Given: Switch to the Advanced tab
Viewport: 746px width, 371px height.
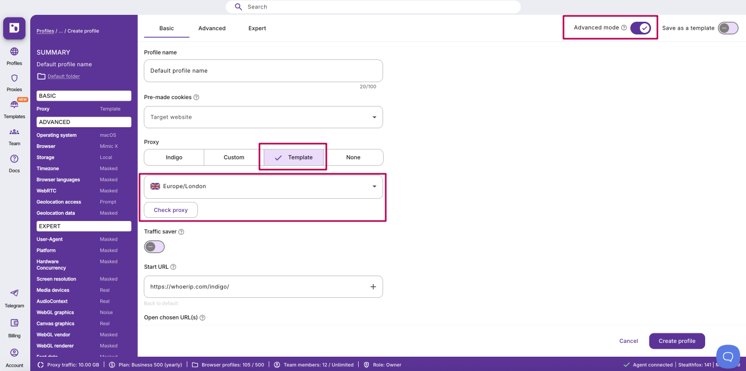Looking at the screenshot, I should (212, 28).
